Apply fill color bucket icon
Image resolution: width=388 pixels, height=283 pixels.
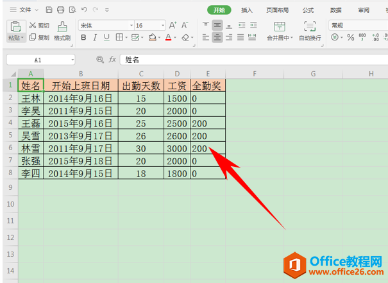pos(152,38)
